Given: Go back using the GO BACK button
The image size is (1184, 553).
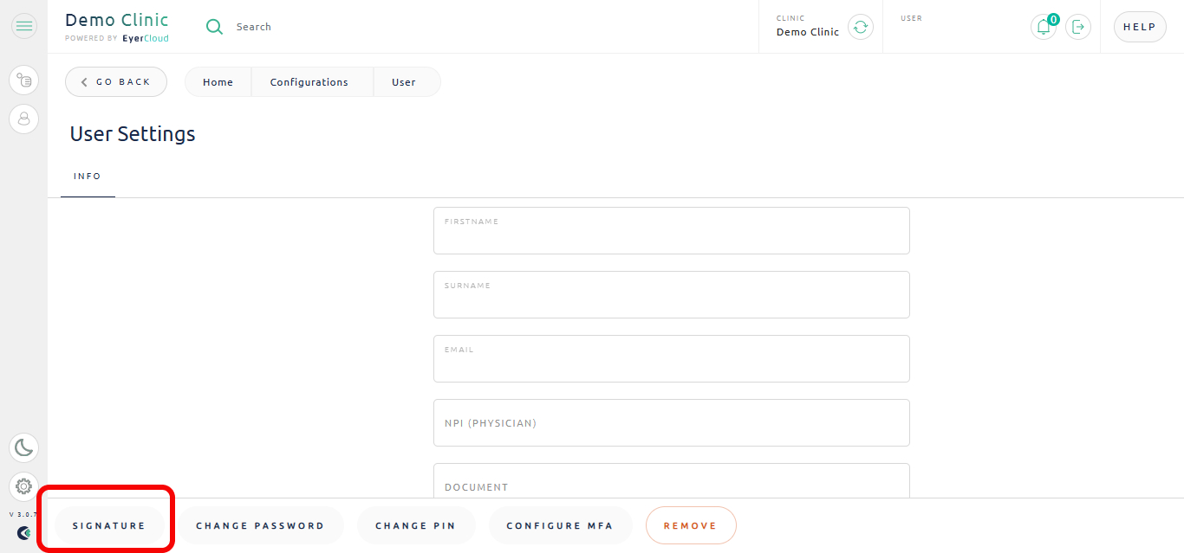Looking at the screenshot, I should 116,82.
